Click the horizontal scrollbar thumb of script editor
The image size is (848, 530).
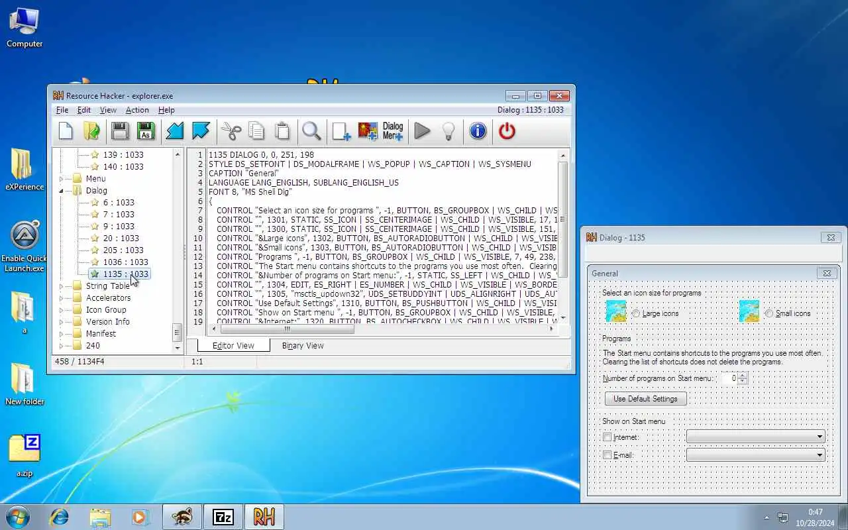coord(287,329)
